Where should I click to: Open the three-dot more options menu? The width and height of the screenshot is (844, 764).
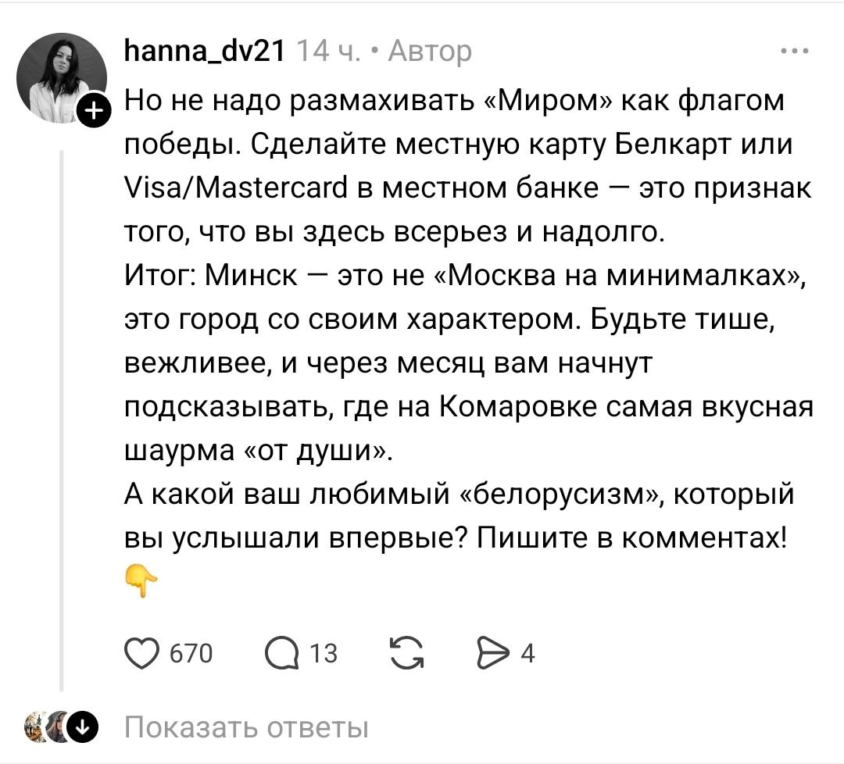795,52
